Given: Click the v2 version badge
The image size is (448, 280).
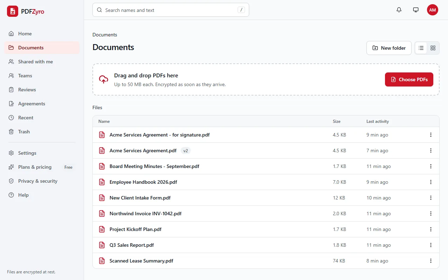Looking at the screenshot, I should 185,151.
